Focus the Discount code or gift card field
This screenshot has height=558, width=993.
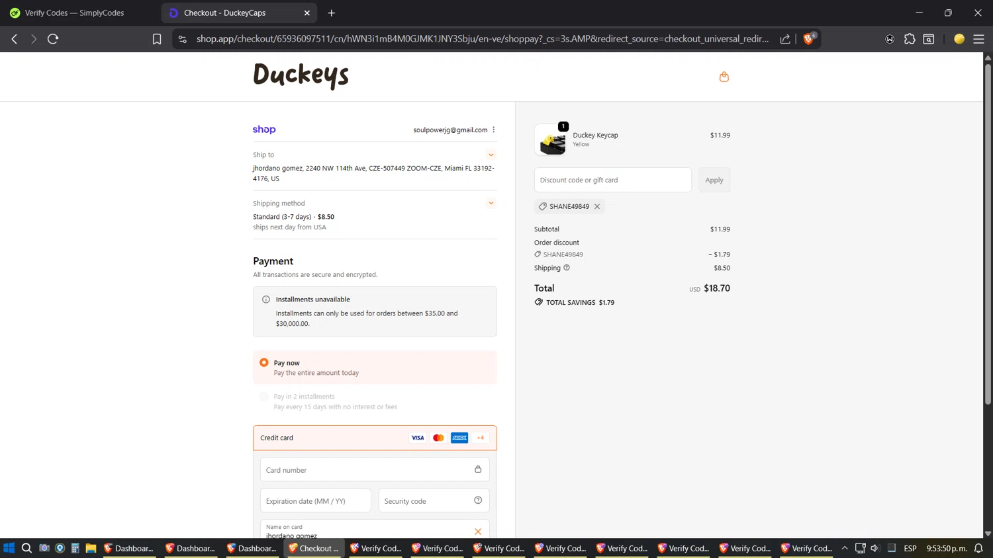(x=613, y=180)
